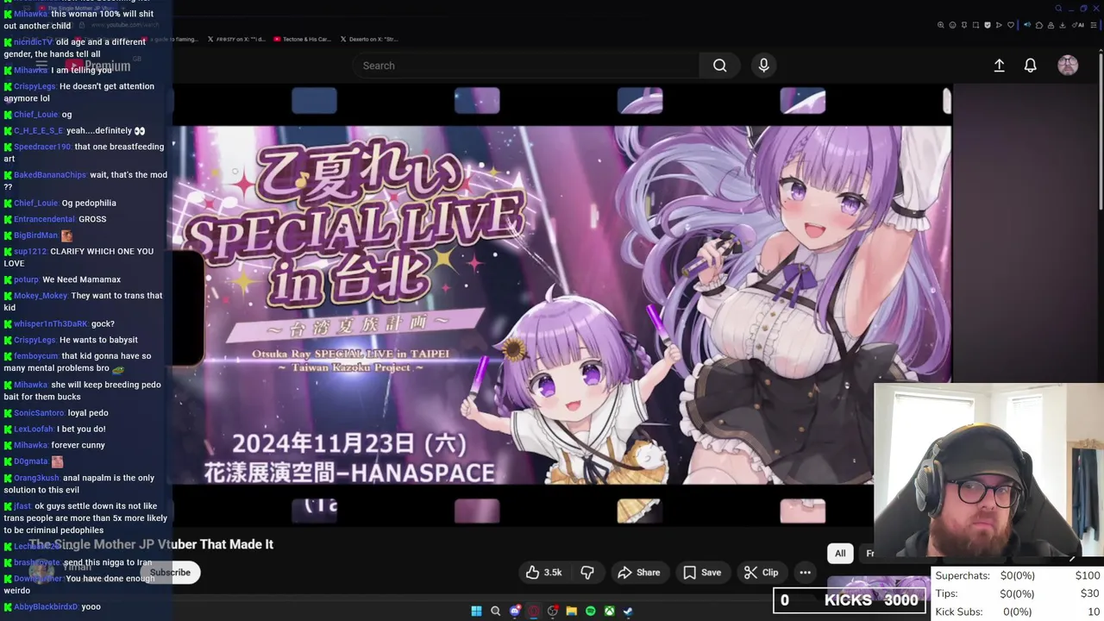
Task: Click the tab audio speaker icon in toolbar
Action: pos(1027,25)
